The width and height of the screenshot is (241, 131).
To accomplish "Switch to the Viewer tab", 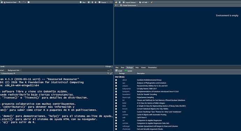I will (x=143, y=67).
